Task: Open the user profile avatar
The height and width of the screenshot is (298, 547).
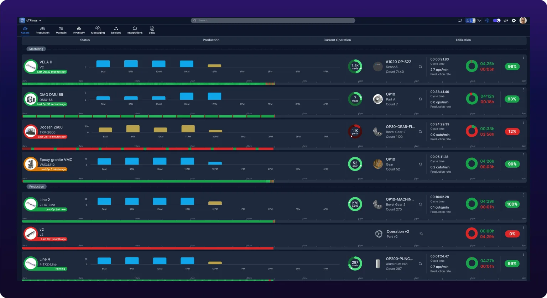Action: click(523, 21)
